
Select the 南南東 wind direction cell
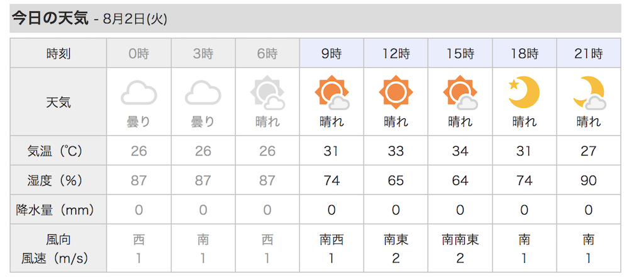coord(460,240)
